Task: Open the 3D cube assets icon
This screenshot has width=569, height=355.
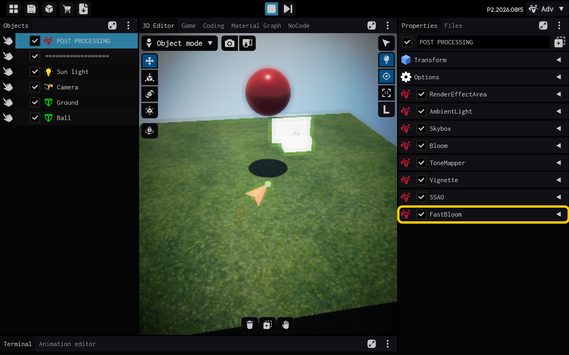Action: [x=49, y=9]
